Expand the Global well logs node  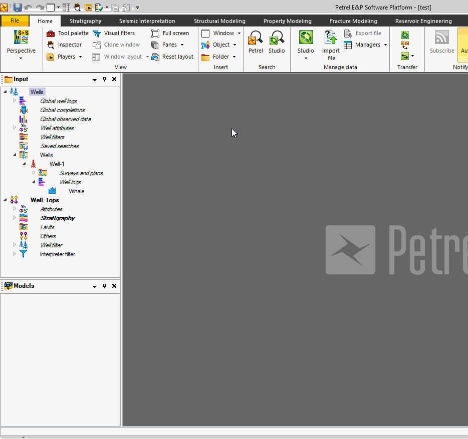point(15,101)
